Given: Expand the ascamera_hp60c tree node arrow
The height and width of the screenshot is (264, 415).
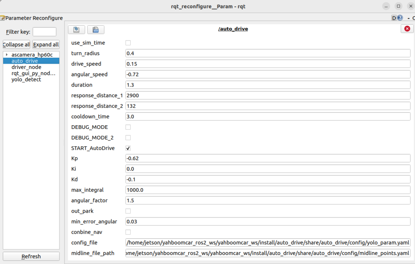Looking at the screenshot, I should click(x=7, y=55).
